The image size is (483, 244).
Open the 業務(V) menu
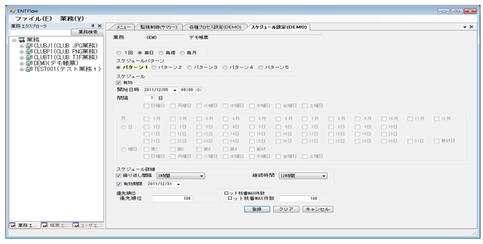pos(72,19)
